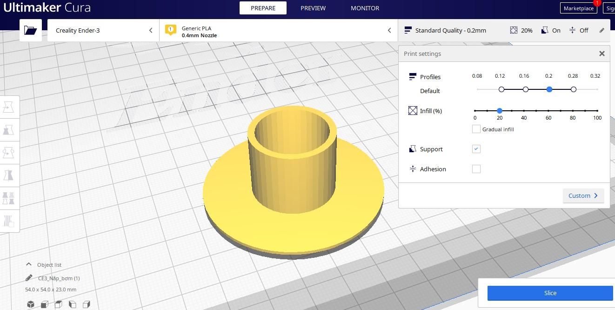Open the Marketplace

579,8
